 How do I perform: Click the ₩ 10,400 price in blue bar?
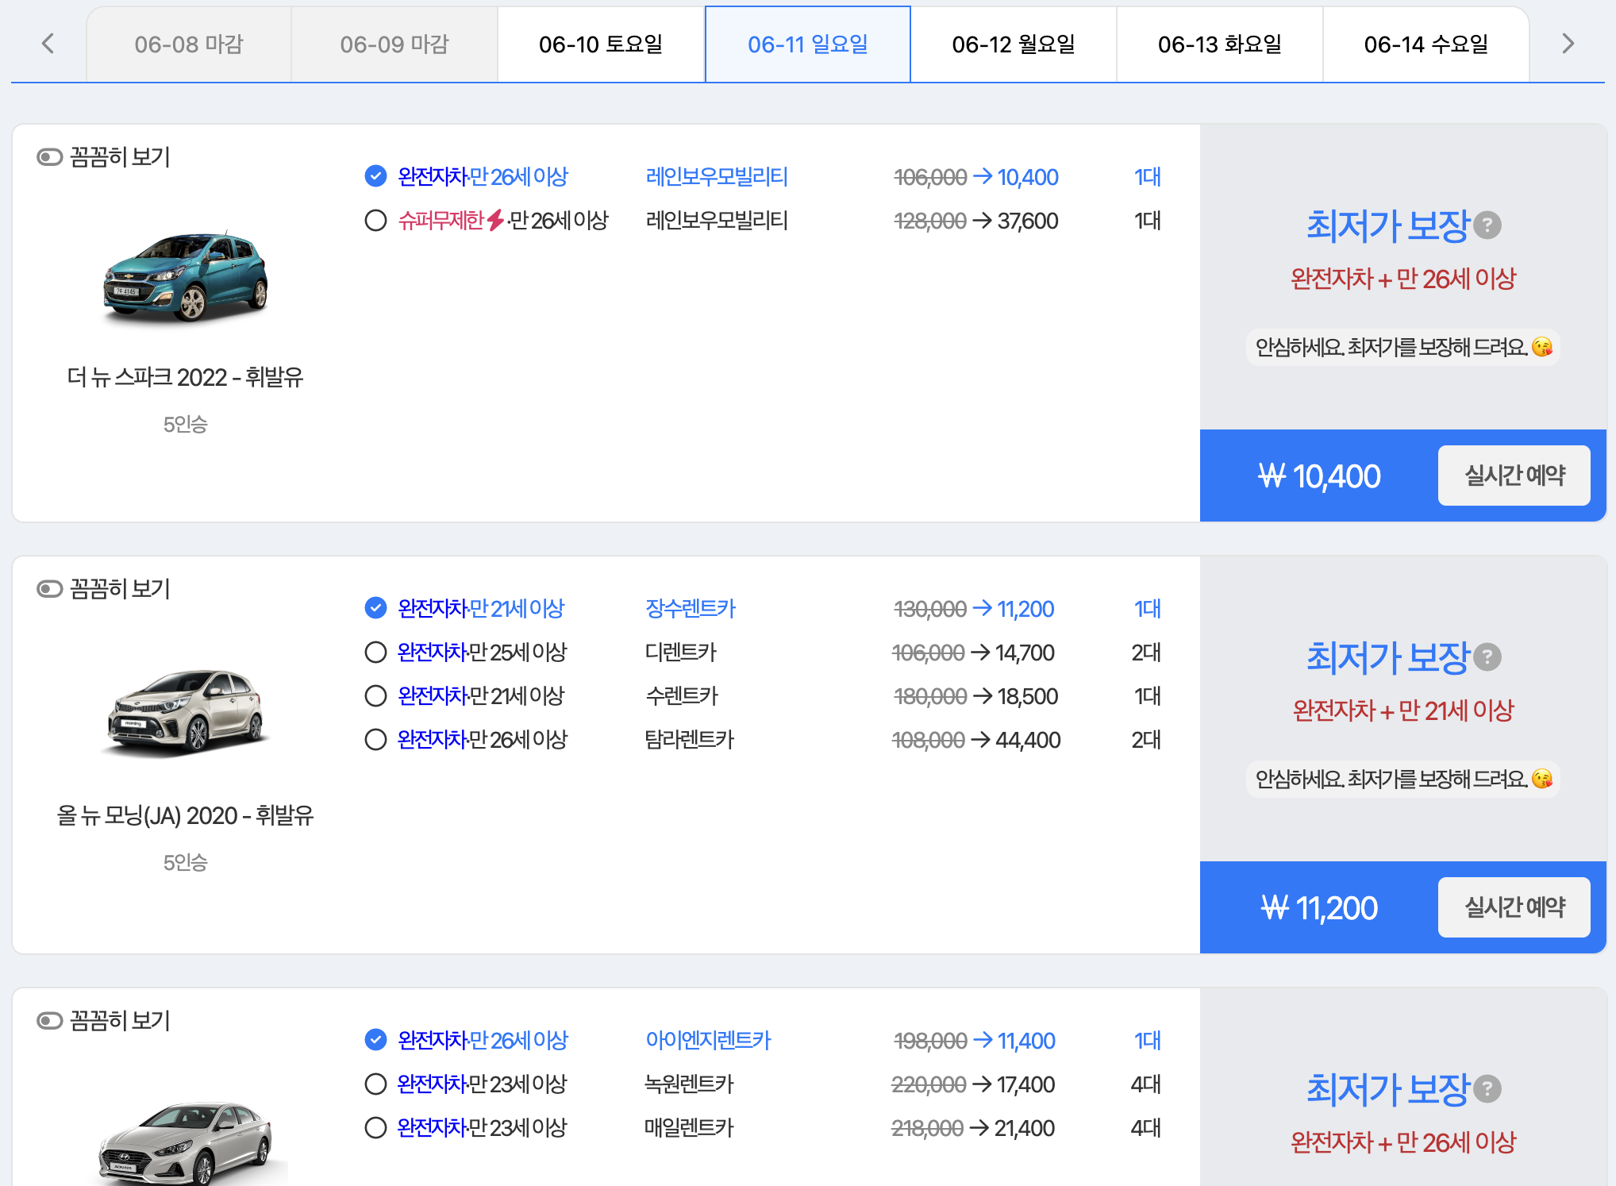point(1319,476)
